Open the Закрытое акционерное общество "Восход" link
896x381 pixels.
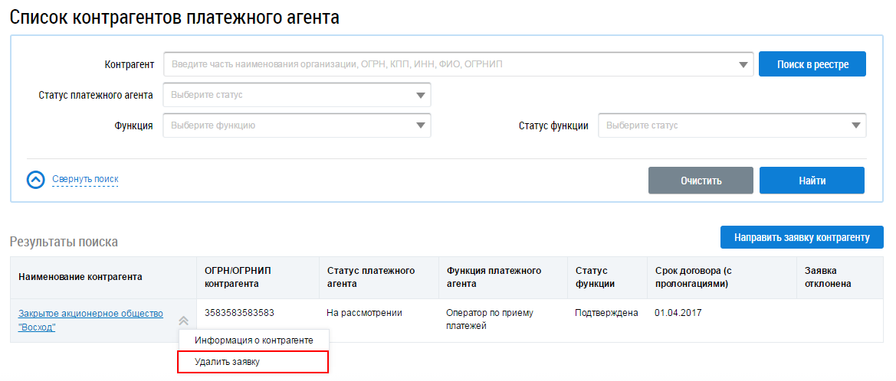(x=90, y=320)
